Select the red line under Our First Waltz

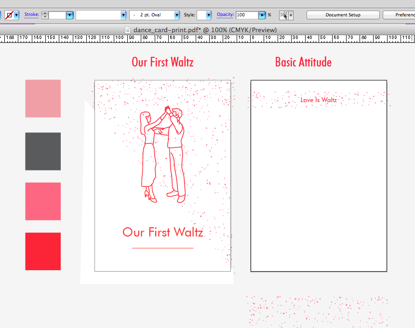tap(163, 248)
